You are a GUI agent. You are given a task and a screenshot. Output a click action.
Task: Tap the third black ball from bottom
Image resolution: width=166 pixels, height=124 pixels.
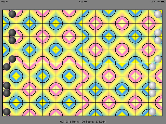[7, 85]
